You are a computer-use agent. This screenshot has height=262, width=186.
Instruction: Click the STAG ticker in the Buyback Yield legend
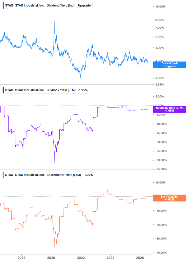click(9, 90)
